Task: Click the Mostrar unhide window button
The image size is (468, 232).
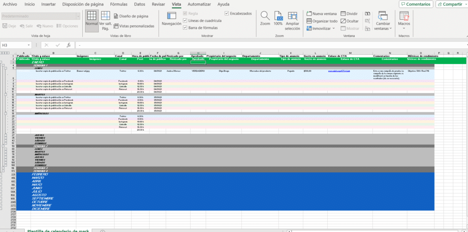Action: (x=350, y=29)
